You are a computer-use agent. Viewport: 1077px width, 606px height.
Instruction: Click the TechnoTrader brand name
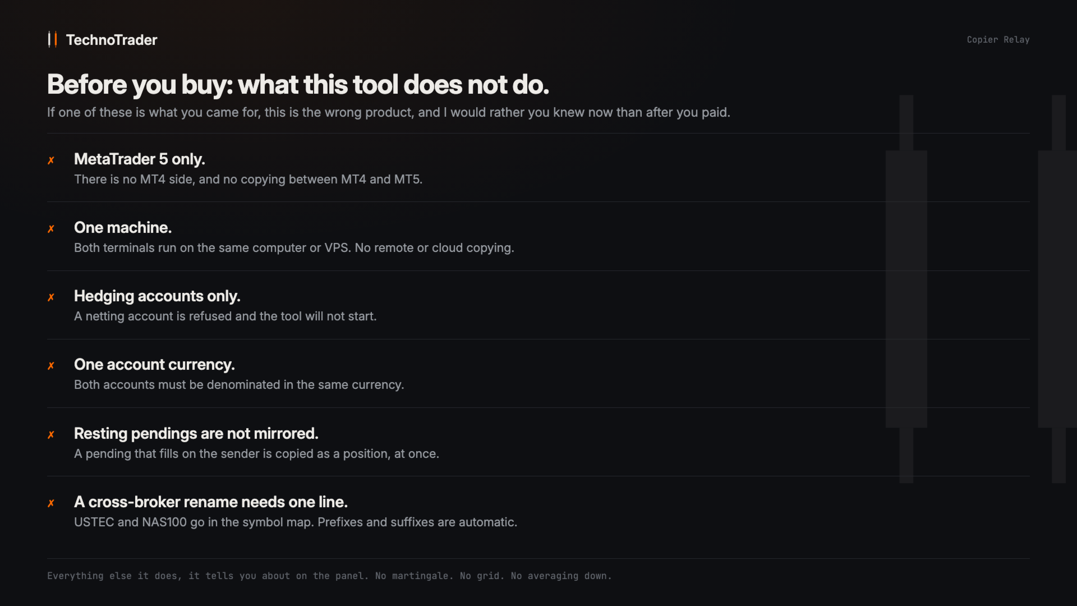[x=112, y=40]
